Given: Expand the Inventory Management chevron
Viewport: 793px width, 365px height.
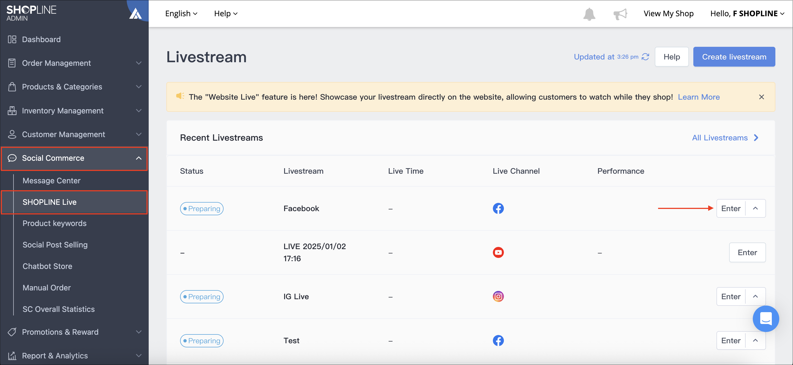Looking at the screenshot, I should tap(139, 110).
